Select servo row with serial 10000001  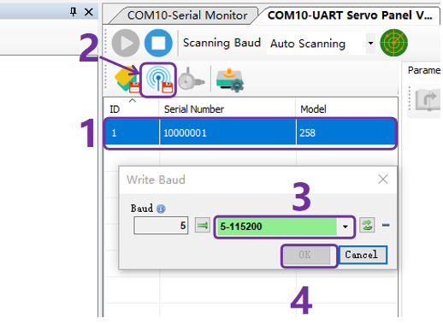click(251, 133)
